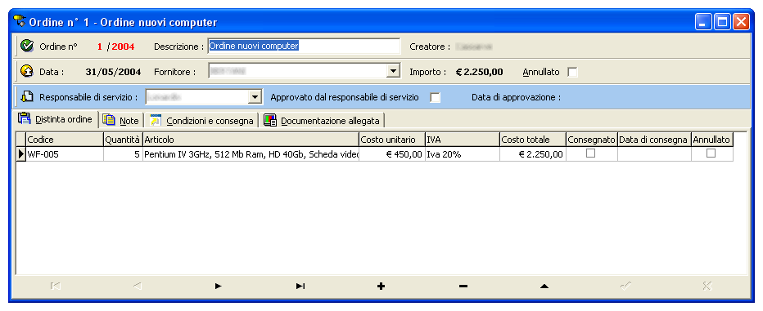
Task: Click the Note tab pages icon
Action: (109, 120)
